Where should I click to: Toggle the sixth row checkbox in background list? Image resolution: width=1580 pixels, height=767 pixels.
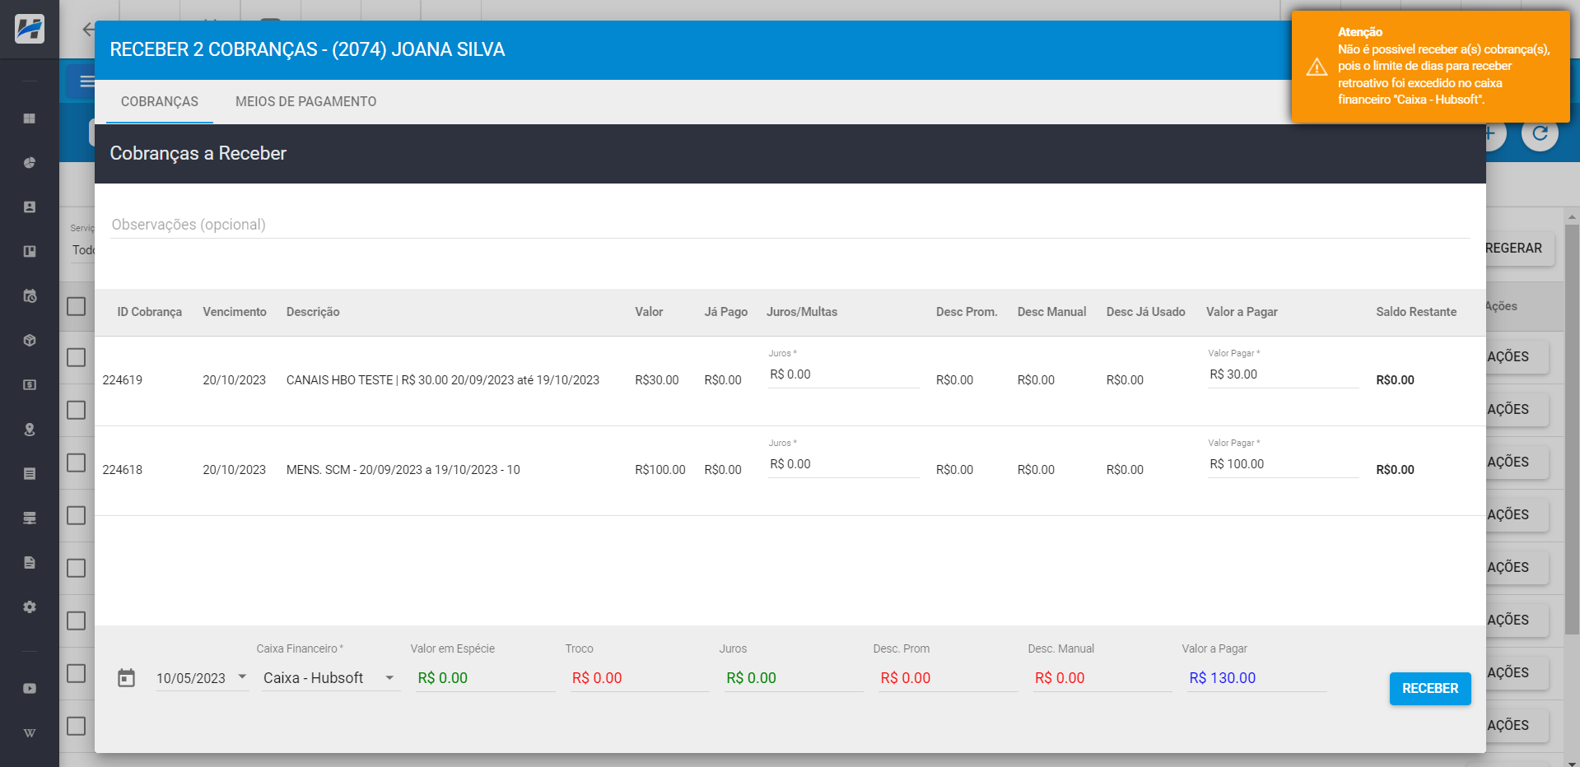[77, 621]
